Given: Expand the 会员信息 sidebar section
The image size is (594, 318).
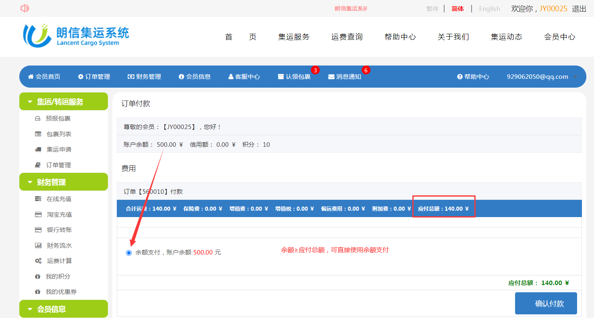Looking at the screenshot, I should (63, 309).
